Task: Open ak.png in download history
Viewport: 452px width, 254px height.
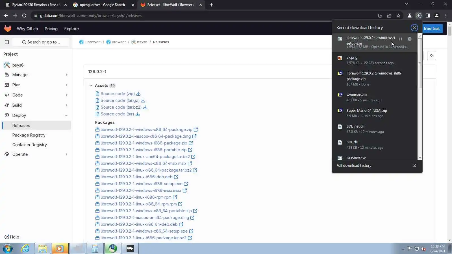Action: tap(374, 60)
